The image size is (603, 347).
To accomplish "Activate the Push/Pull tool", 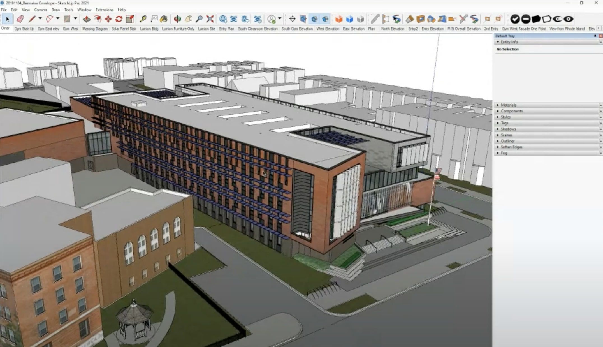I will [87, 19].
